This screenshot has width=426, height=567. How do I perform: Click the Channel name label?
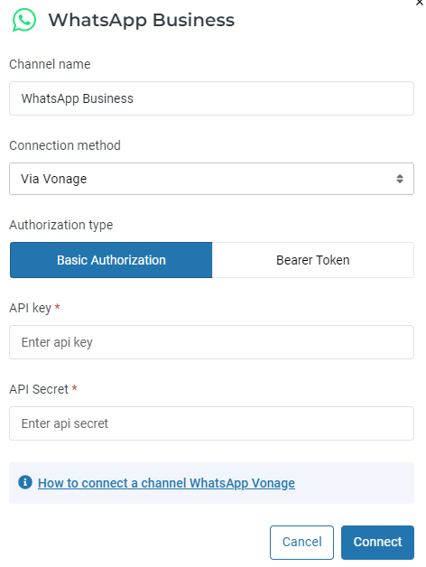[x=50, y=64]
